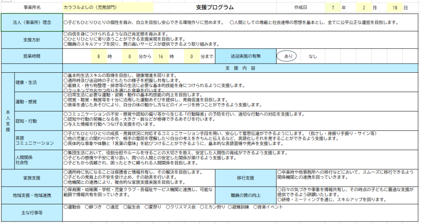The height and width of the screenshot is (224, 421).
Task: Click the line 〇日常生活に必要な運動・姿勢
Action: click(x=133, y=95)
